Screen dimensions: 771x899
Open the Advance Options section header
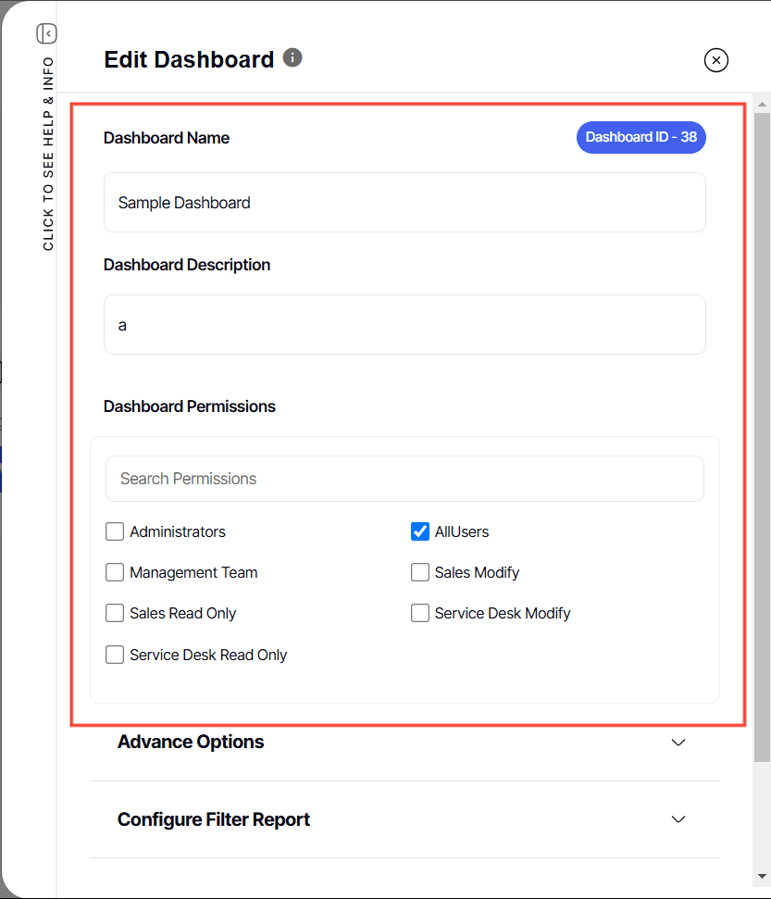coord(191,742)
